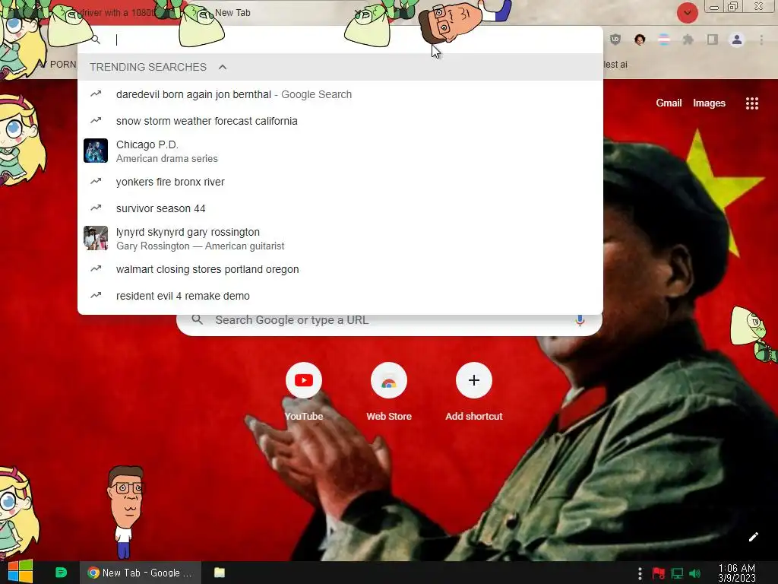
Task: Click the striped flag extension icon
Action: (664, 40)
